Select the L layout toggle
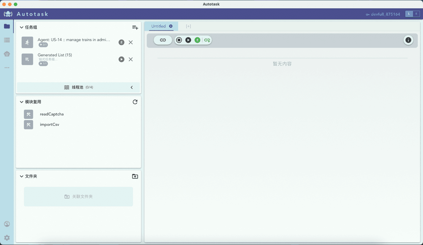423x245 pixels. pyautogui.click(x=409, y=14)
